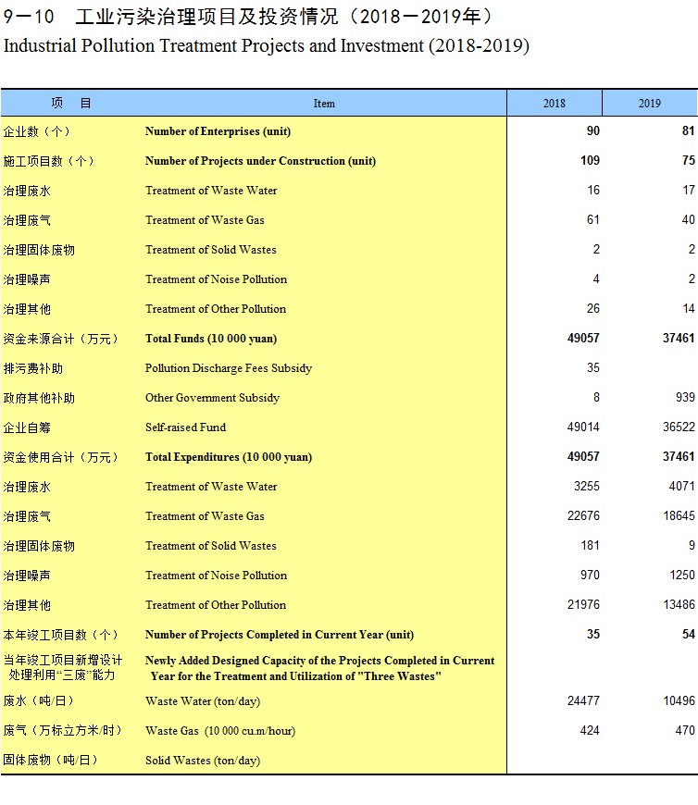698x805 pixels.
Task: Select 'Number of Enterprises (unit)' label
Action: [218, 131]
